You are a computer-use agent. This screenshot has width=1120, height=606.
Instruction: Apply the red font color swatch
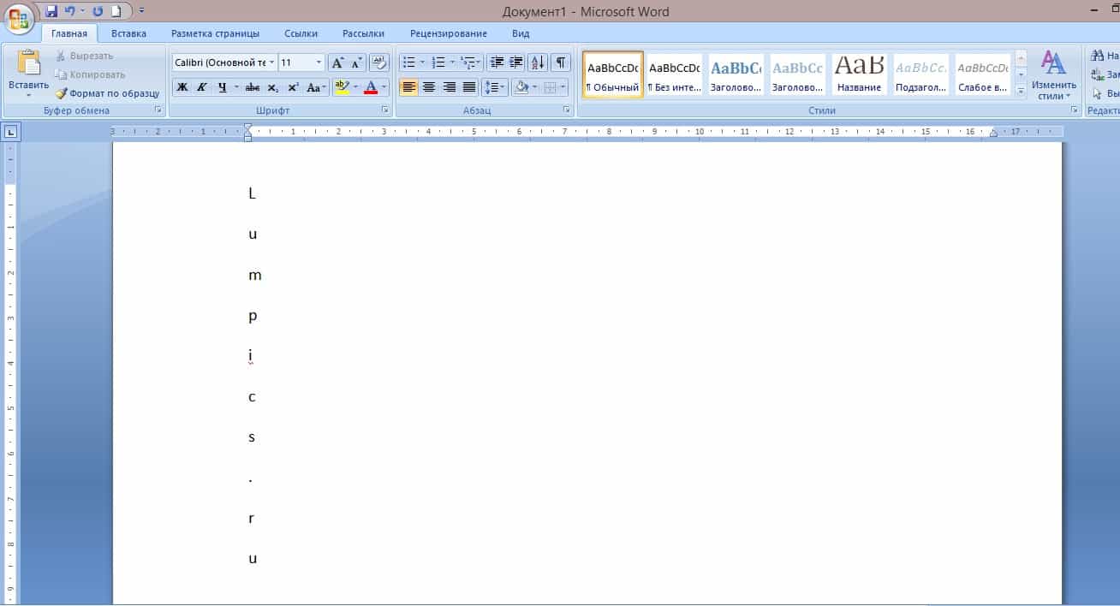(x=371, y=87)
